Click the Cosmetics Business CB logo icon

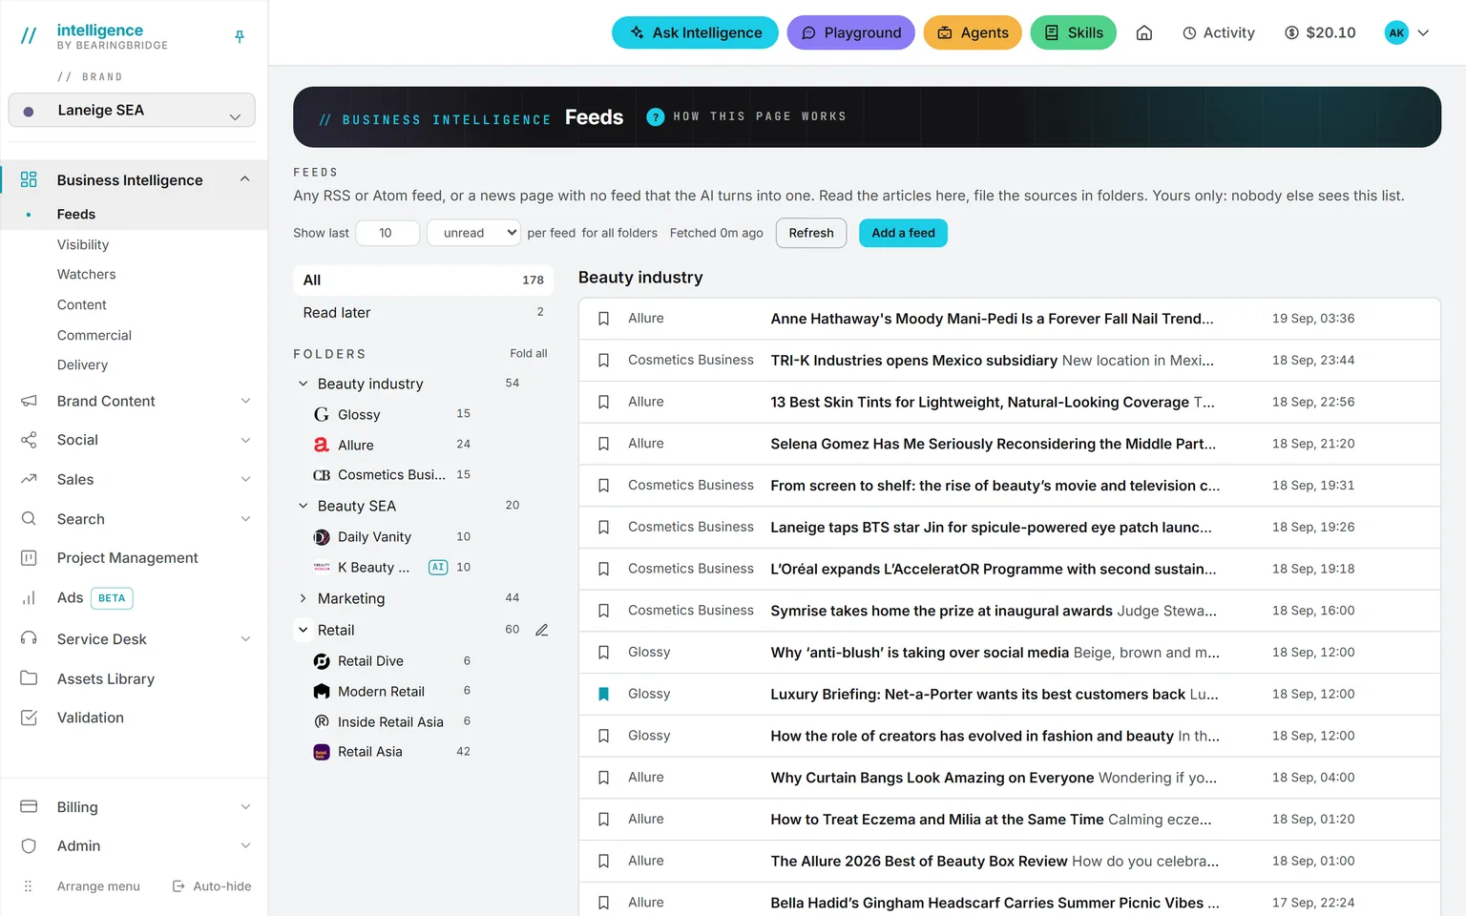coord(322,475)
